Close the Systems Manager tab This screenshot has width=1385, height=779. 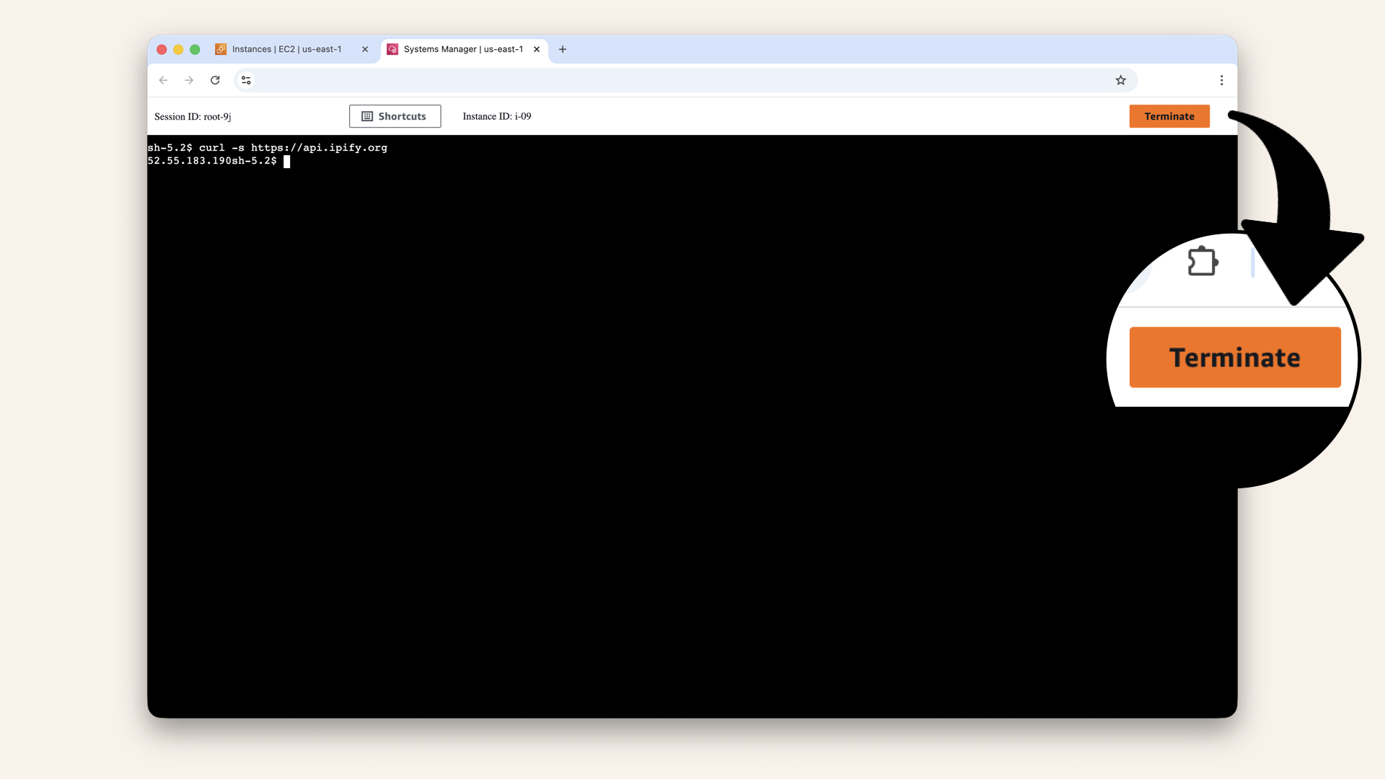pos(537,49)
